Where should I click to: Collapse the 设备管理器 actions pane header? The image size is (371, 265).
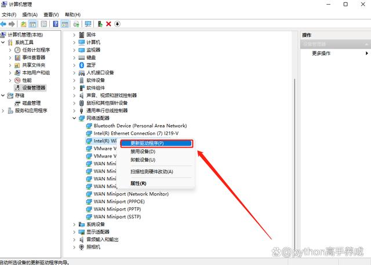366,44
